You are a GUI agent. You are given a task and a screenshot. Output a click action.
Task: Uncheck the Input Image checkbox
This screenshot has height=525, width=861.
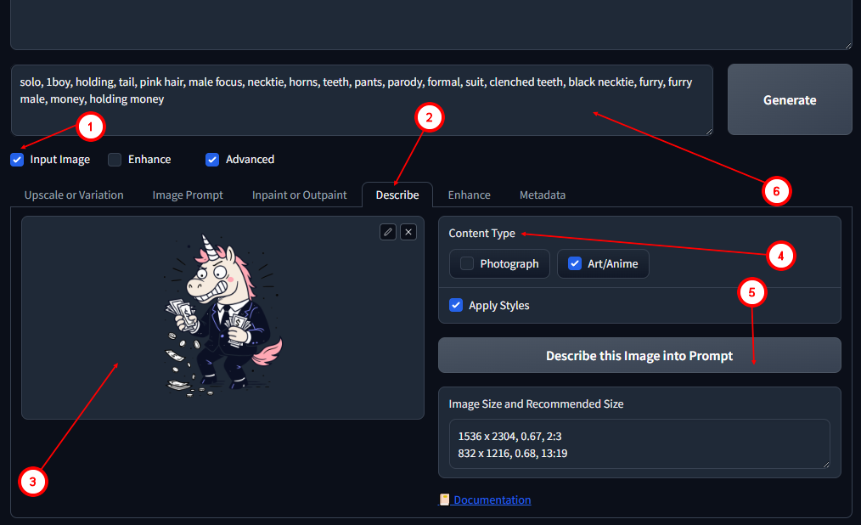17,159
